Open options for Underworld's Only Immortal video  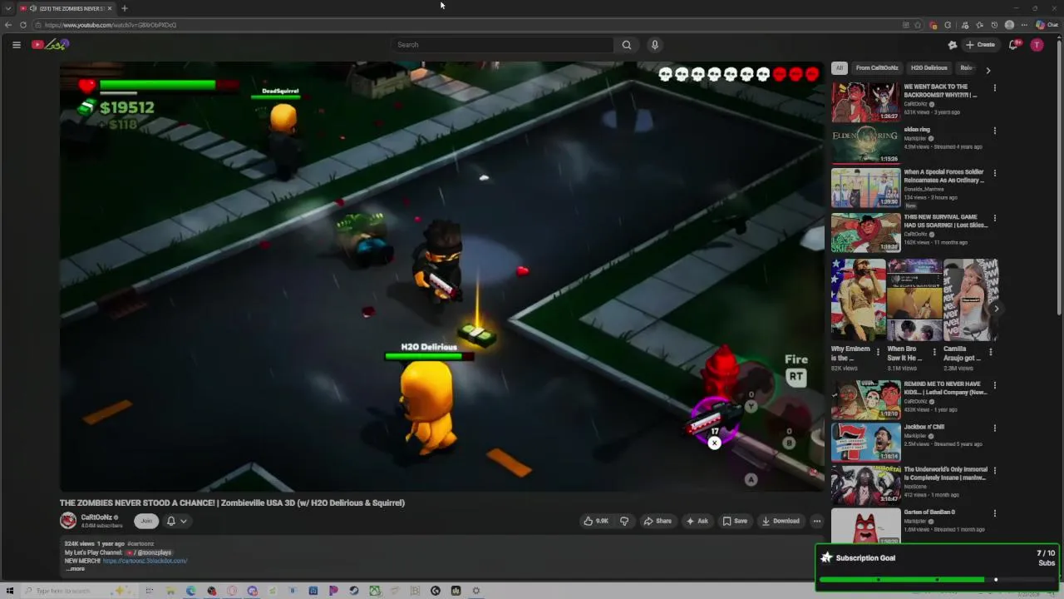click(x=994, y=471)
